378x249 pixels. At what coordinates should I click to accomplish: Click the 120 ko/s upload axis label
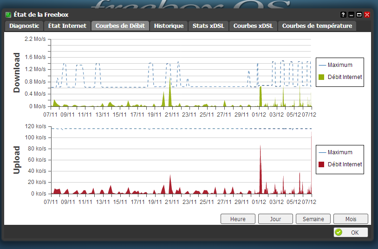pos(35,126)
